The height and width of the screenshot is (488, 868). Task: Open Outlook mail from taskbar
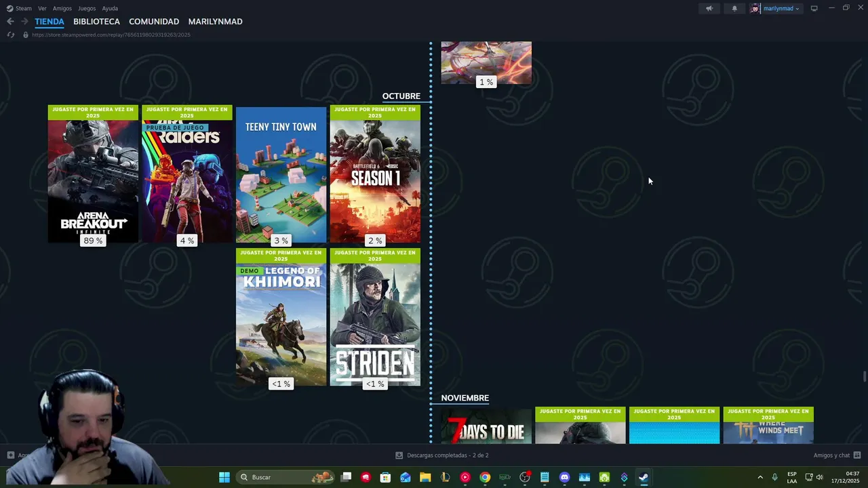(x=406, y=477)
